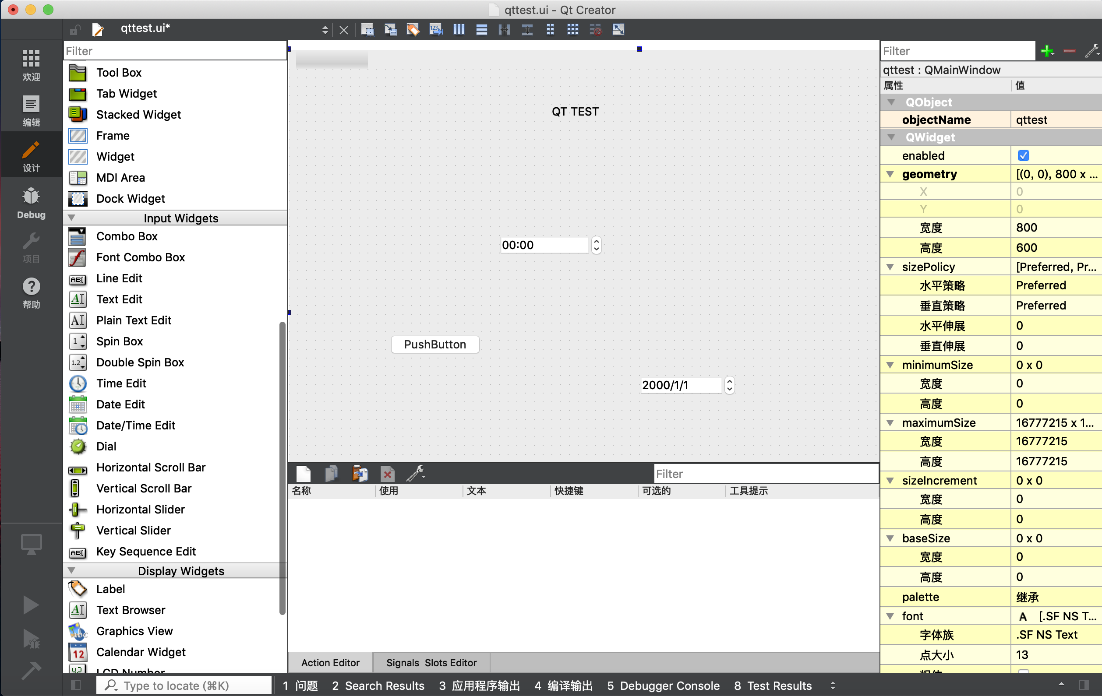Collapse the geometry property
1102x696 pixels.
890,174
